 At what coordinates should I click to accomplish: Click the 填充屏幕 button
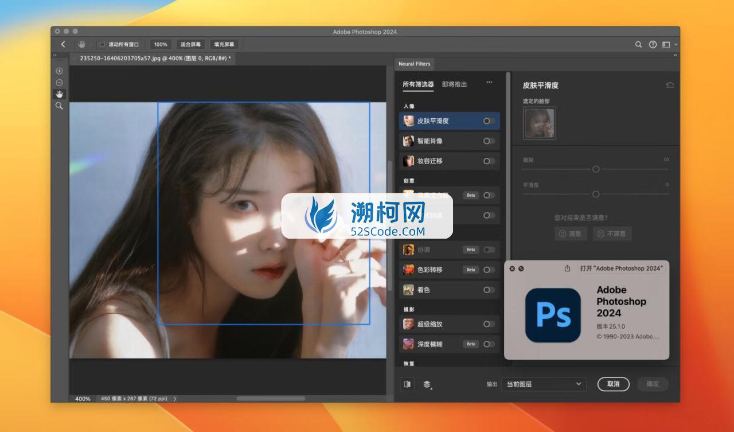(224, 44)
